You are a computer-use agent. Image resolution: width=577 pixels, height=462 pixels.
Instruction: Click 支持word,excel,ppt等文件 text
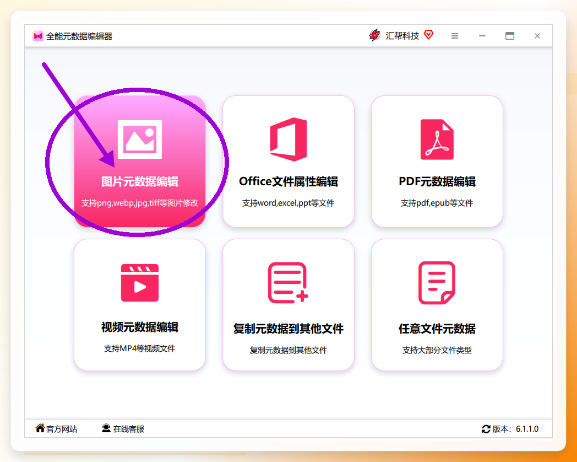click(288, 203)
